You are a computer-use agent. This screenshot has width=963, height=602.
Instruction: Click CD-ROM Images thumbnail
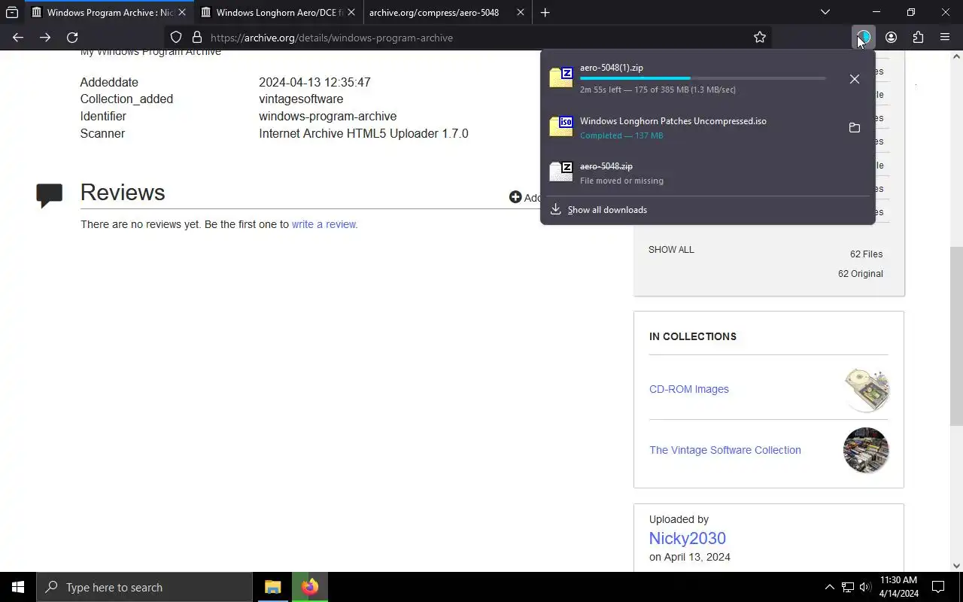point(867,389)
